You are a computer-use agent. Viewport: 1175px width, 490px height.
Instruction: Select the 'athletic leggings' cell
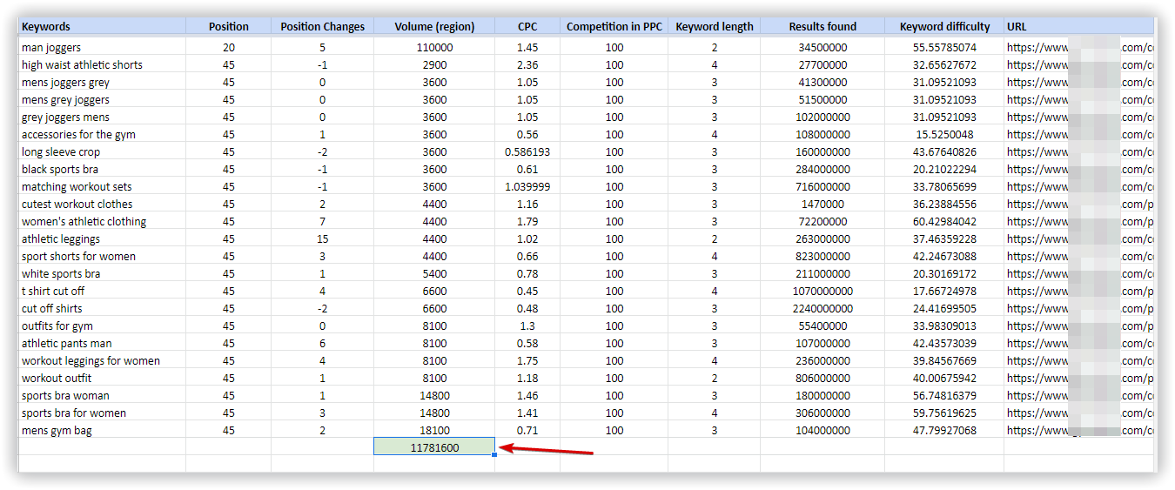102,238
